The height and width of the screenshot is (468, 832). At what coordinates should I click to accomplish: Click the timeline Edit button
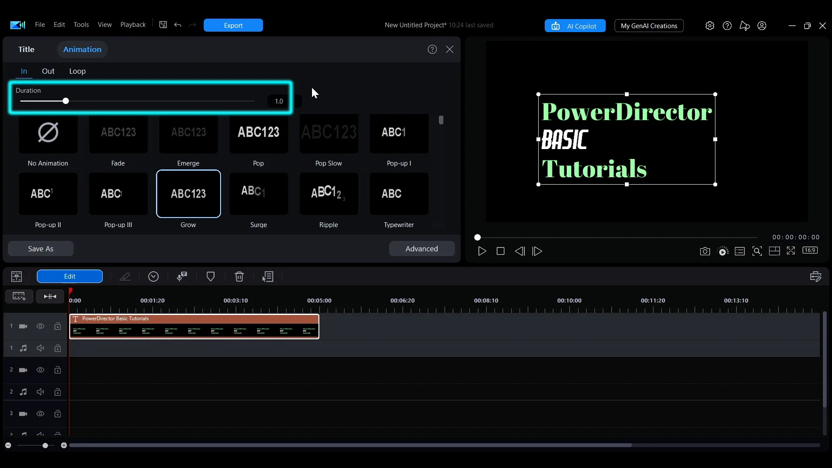click(70, 276)
